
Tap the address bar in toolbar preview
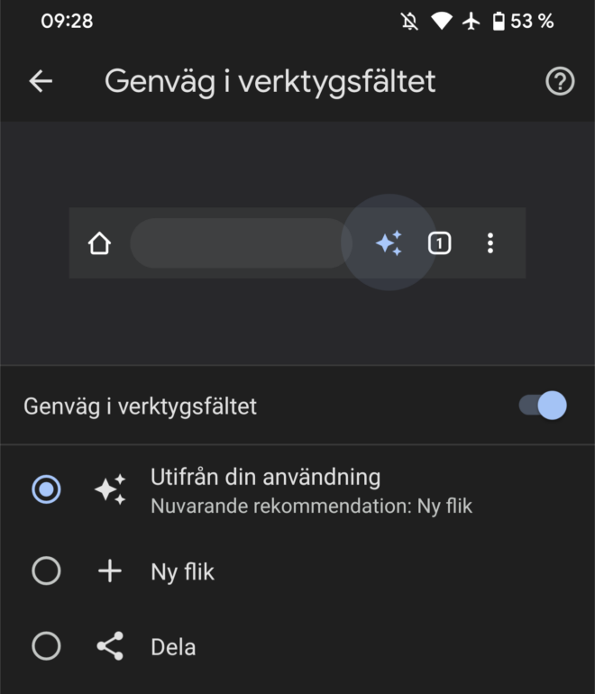point(240,243)
